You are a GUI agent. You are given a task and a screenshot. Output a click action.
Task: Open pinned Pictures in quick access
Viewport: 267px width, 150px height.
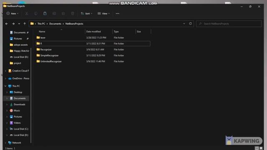coord(18,39)
